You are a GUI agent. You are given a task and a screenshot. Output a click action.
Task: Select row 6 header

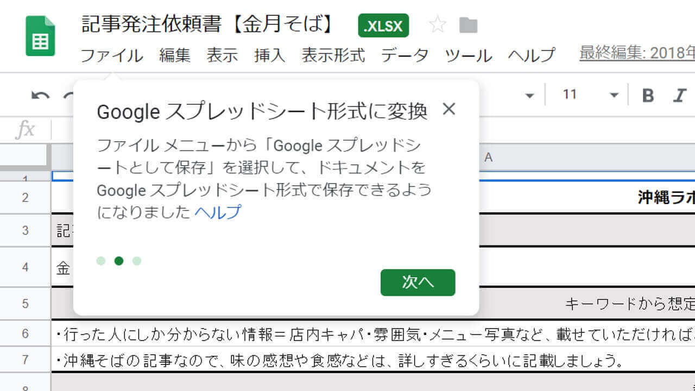tap(25, 333)
